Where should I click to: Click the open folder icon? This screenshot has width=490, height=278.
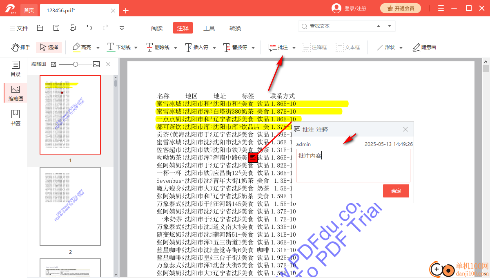40,28
